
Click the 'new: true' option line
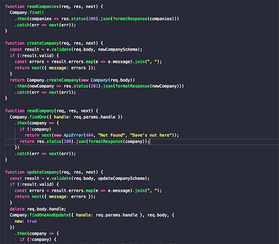point(26,221)
